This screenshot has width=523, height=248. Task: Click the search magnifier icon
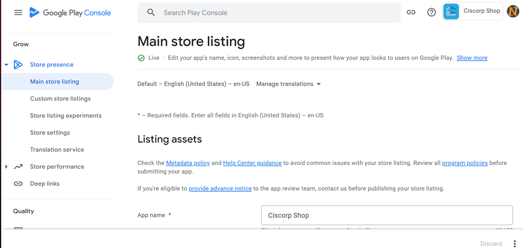coord(151,13)
